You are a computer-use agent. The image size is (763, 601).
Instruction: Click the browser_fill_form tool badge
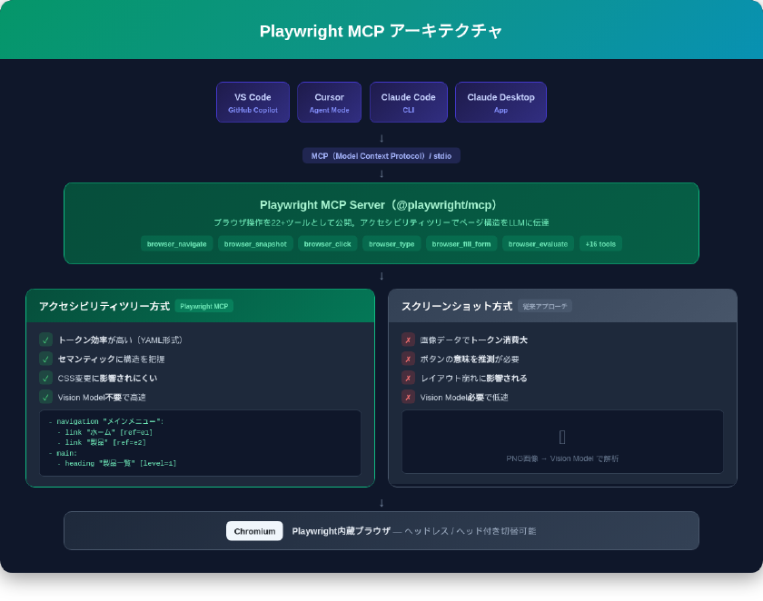(x=461, y=243)
